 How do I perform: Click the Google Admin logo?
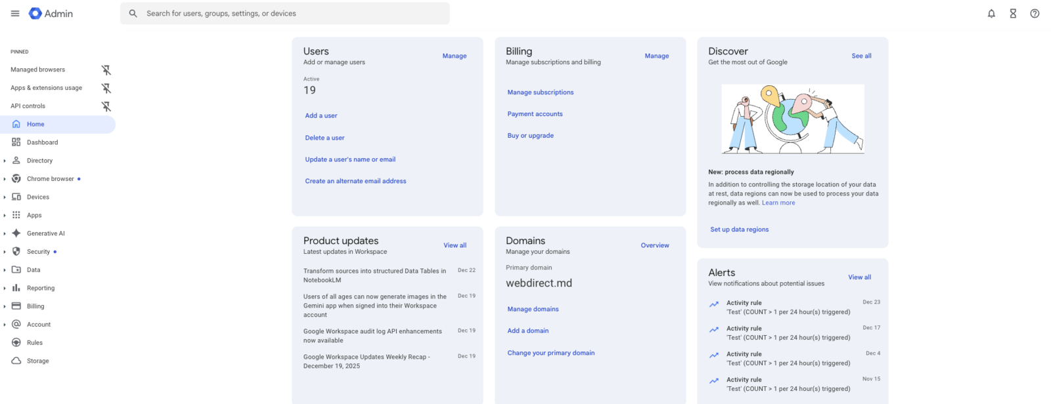point(51,13)
